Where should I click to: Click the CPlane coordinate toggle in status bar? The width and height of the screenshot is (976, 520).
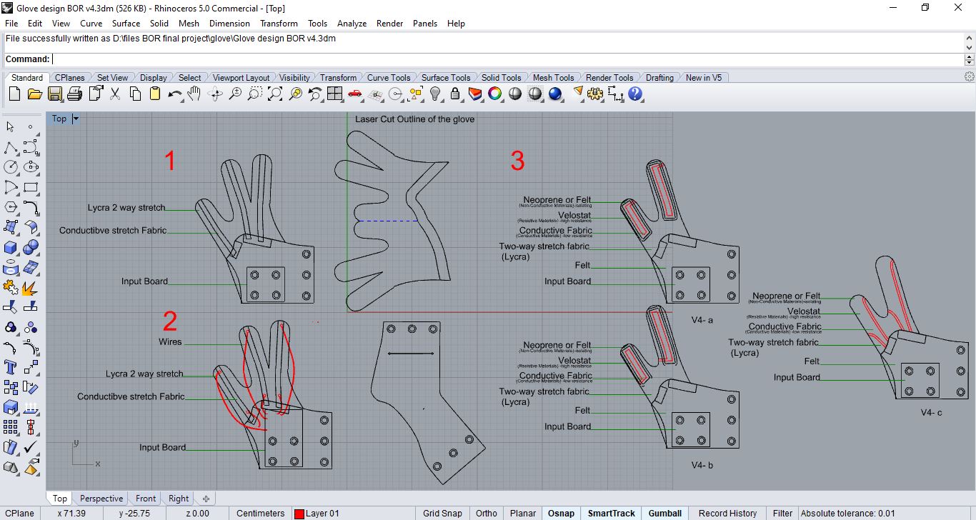21,513
